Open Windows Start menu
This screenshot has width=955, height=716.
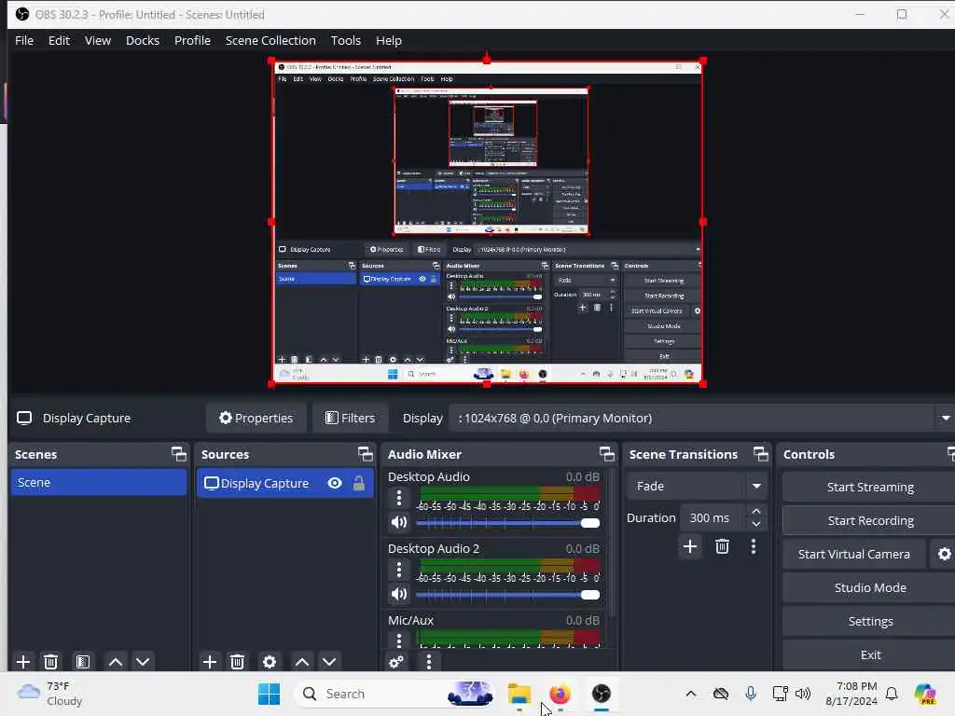click(269, 694)
